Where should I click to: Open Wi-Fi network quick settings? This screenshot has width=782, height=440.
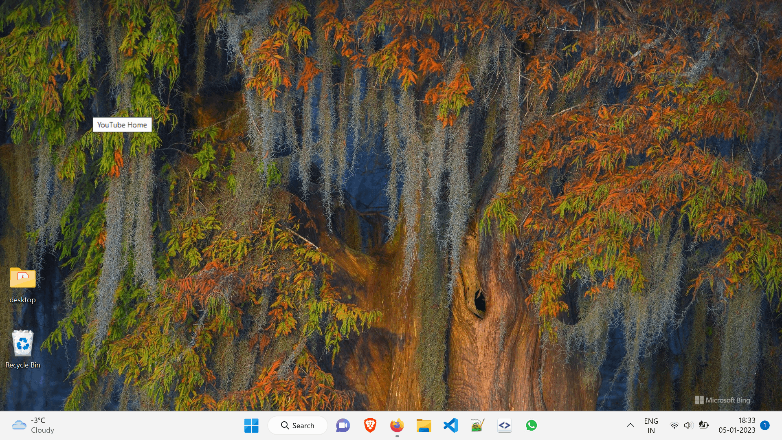point(674,426)
